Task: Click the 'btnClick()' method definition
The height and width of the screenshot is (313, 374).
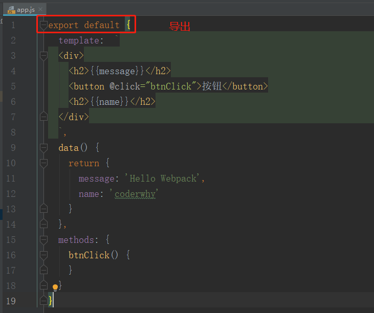Action: pyautogui.click(x=93, y=255)
